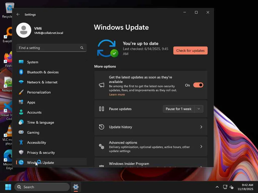Click the taskbar Search box
This screenshot has width=258, height=193.
(42, 187)
